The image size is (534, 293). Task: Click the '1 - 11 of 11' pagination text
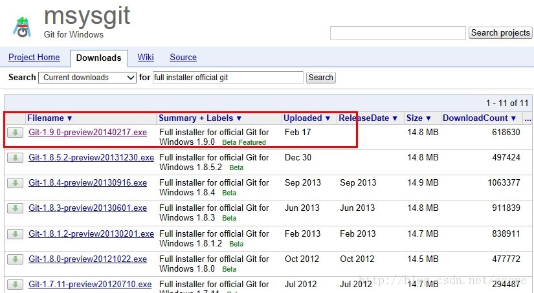click(x=507, y=103)
